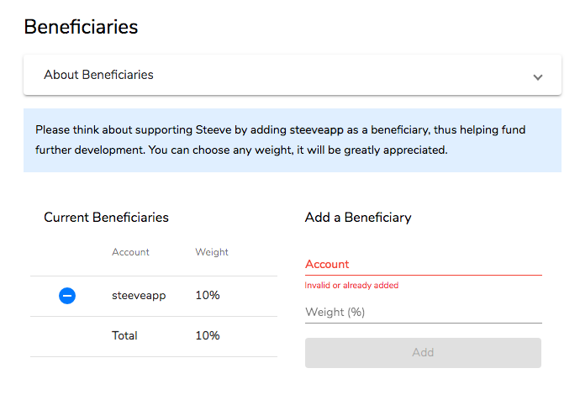Focus the Account input field
580x400 pixels.
click(423, 264)
